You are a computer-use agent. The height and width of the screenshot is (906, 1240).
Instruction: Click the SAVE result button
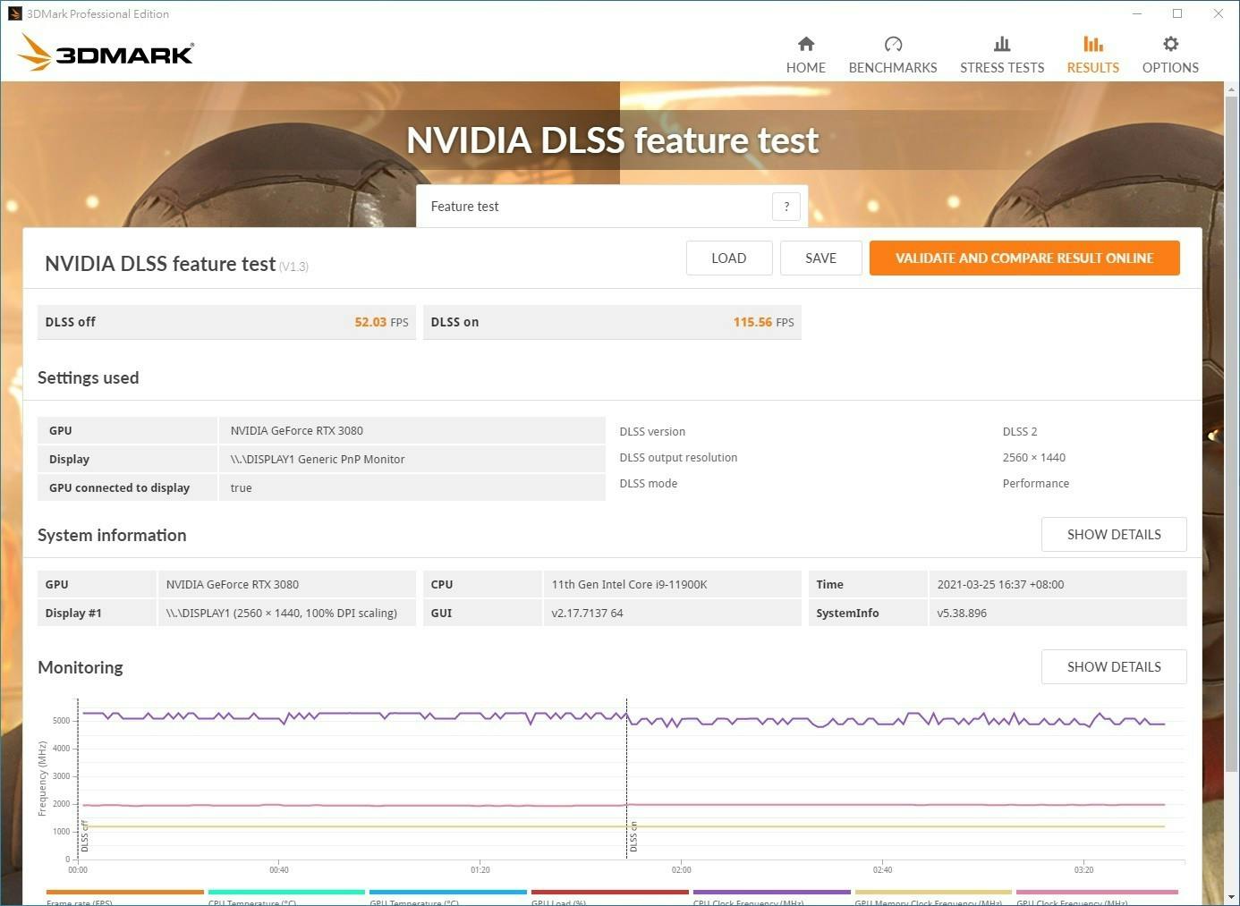pyautogui.click(x=820, y=258)
